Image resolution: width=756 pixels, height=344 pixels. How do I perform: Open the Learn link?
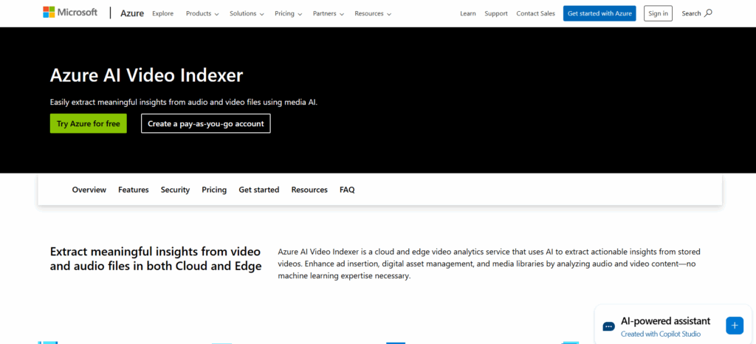467,13
